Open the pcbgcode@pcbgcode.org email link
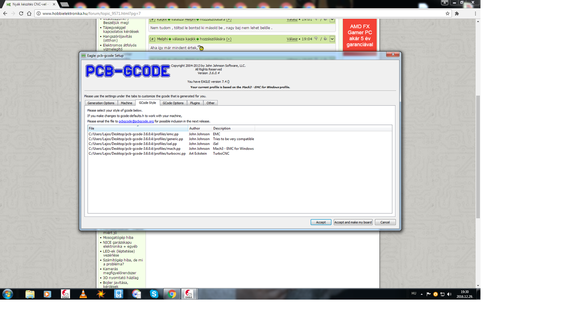Viewport: 572px width, 321px height. pyautogui.click(x=136, y=121)
